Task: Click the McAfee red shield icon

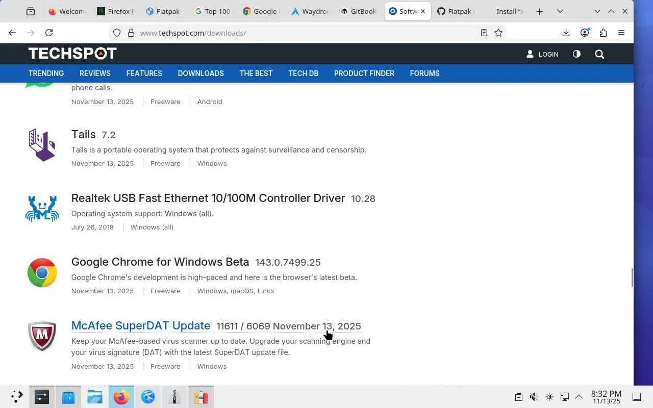Action: [42, 336]
